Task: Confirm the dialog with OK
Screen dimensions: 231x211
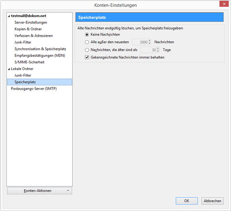Action: coord(187,201)
